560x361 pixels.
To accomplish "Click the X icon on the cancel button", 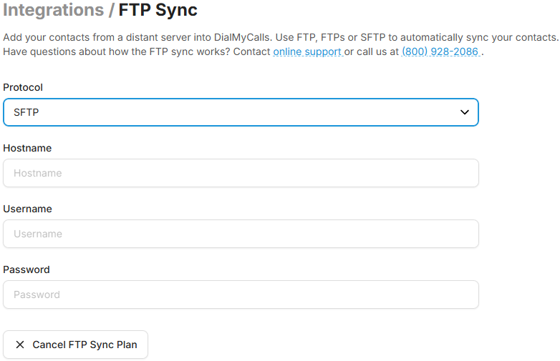I will point(20,345).
